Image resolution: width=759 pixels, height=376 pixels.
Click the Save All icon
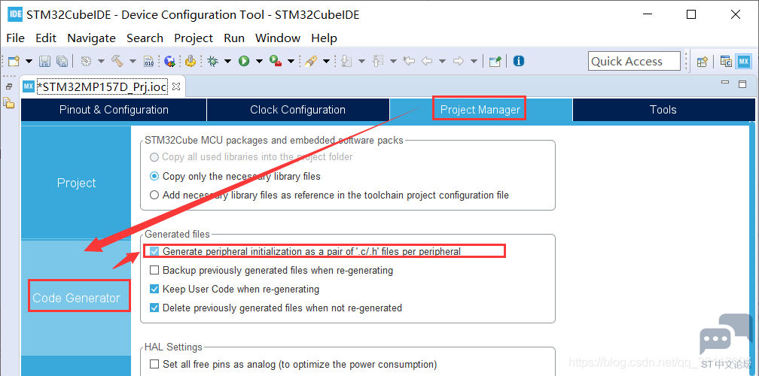[x=62, y=61]
